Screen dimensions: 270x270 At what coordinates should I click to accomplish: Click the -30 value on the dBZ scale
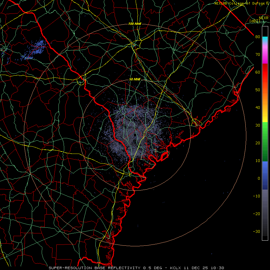click(x=256, y=232)
